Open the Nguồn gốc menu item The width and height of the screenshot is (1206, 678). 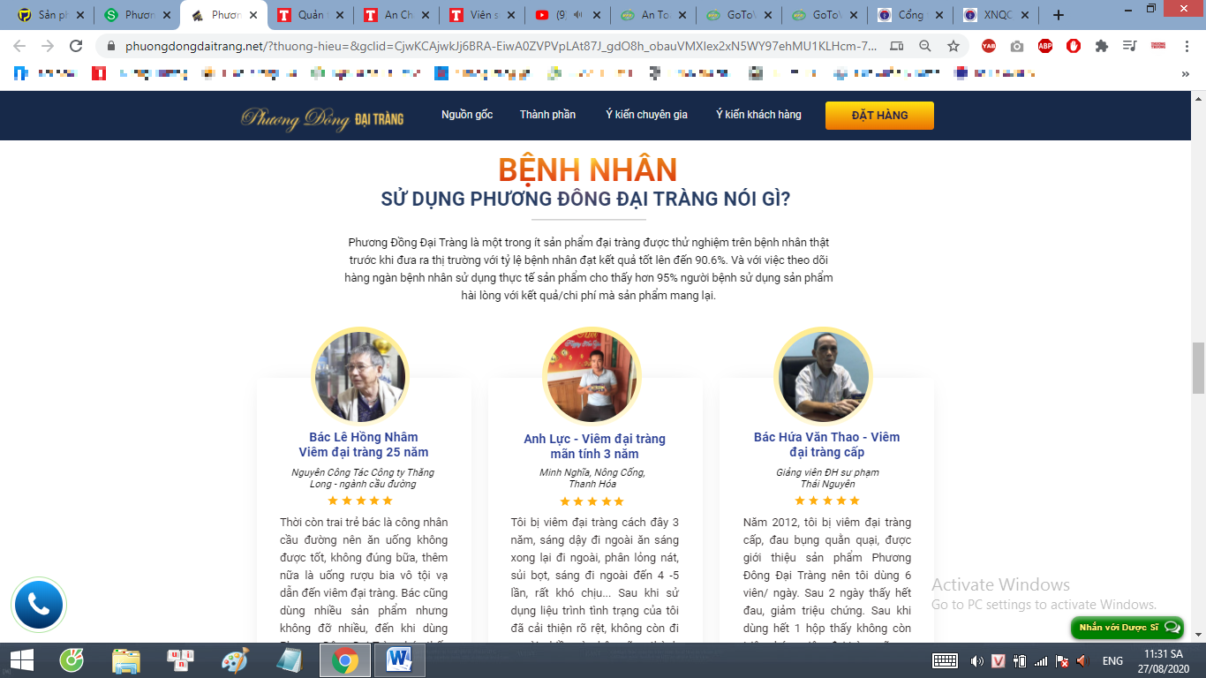[467, 115]
